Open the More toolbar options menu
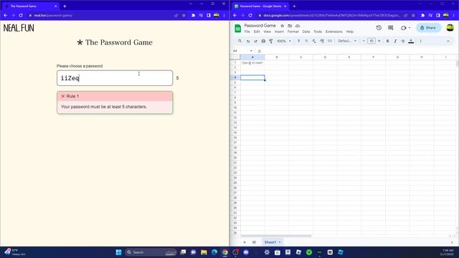This screenshot has height=258, width=459. click(x=421, y=41)
